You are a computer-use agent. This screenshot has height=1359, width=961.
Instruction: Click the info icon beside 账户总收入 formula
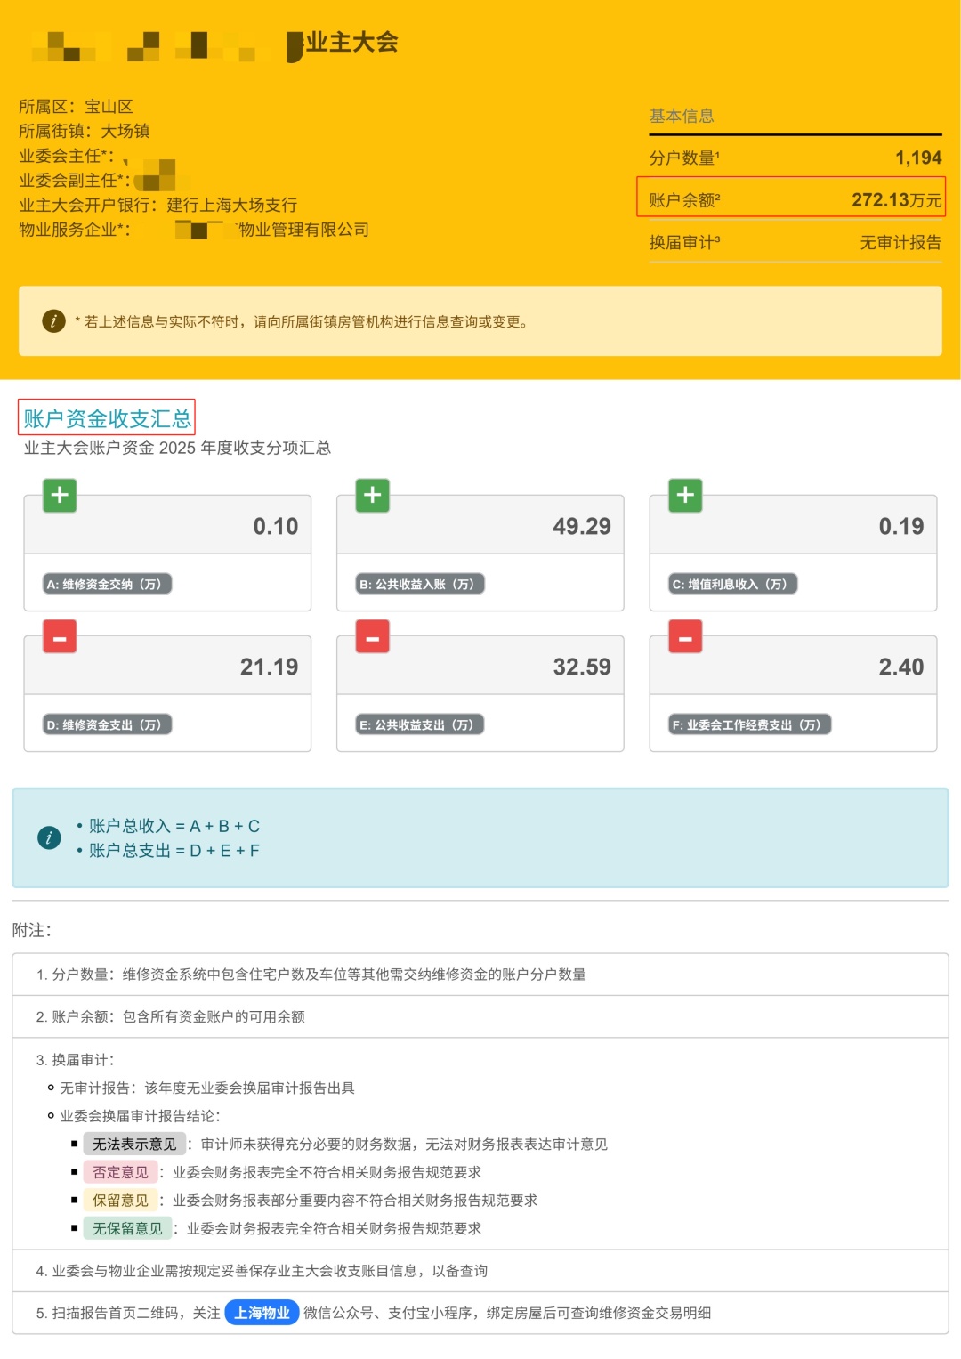[x=49, y=837]
